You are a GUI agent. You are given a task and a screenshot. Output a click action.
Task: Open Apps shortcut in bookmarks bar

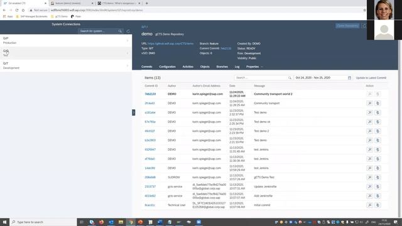click(x=8, y=16)
